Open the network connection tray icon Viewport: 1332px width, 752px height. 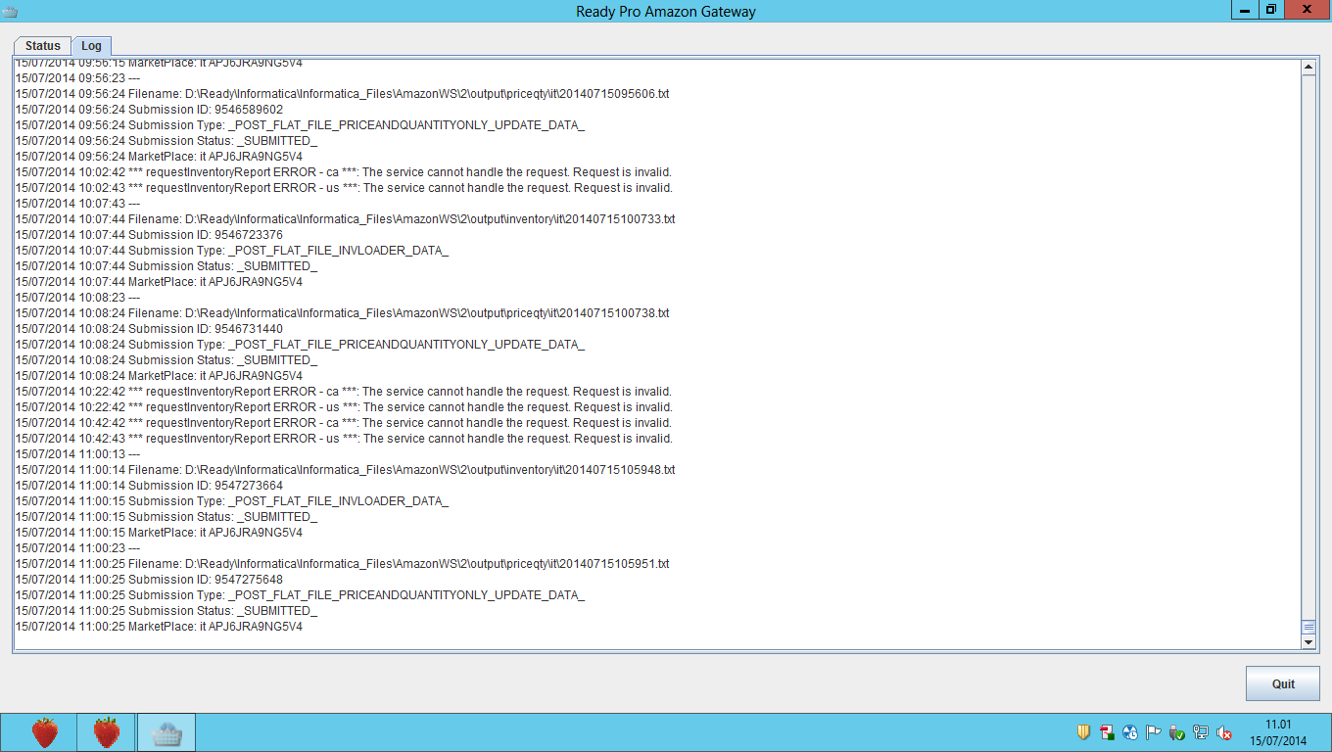(x=1201, y=732)
